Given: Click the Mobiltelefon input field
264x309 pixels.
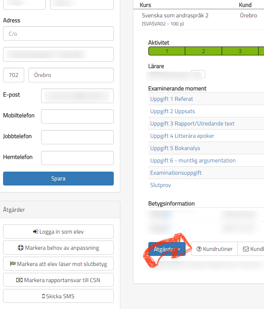Looking at the screenshot, I should coord(77,116).
